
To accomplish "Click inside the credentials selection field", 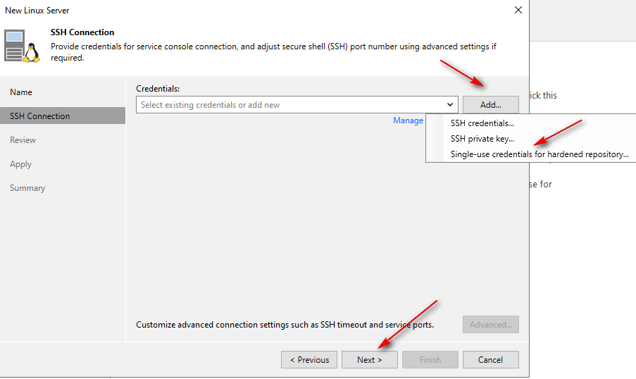I will [x=289, y=105].
